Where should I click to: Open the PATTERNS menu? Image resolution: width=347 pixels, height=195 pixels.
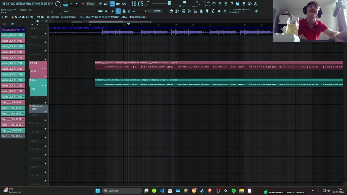tap(21, 4)
